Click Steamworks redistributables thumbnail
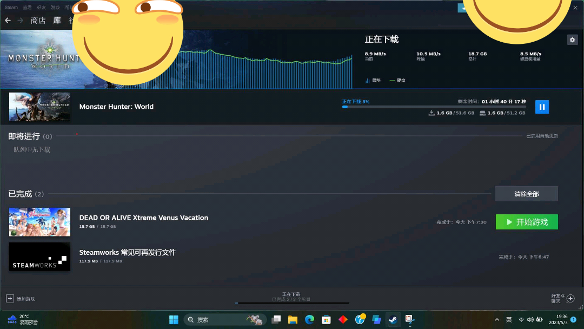 (x=40, y=256)
